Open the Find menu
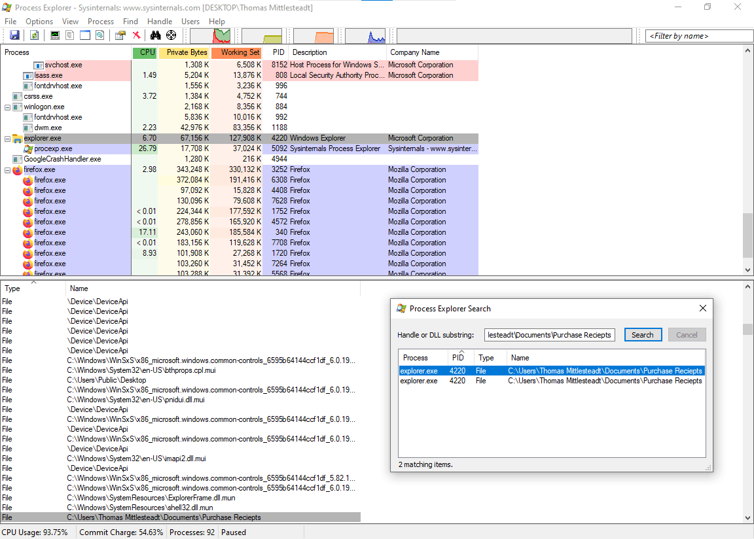754x539 pixels. tap(130, 22)
